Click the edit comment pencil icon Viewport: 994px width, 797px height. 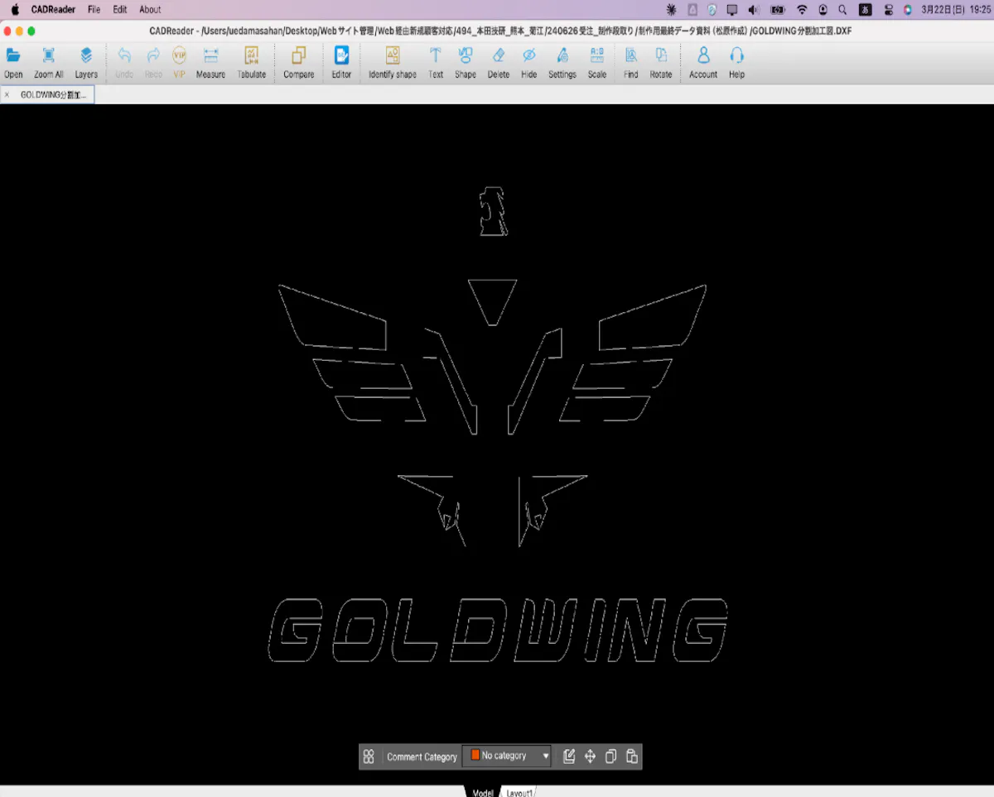pyautogui.click(x=569, y=756)
